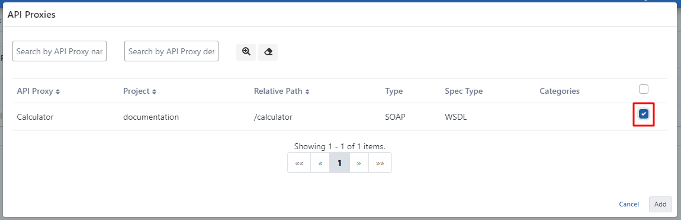Focus the Search by API Proxy description field
Screen dimensions: 681x220
pos(171,51)
